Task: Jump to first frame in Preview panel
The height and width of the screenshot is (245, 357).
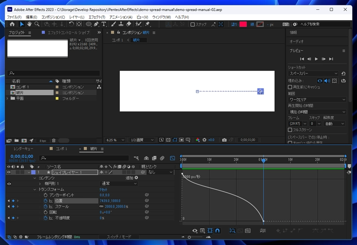Action: tap(302, 59)
